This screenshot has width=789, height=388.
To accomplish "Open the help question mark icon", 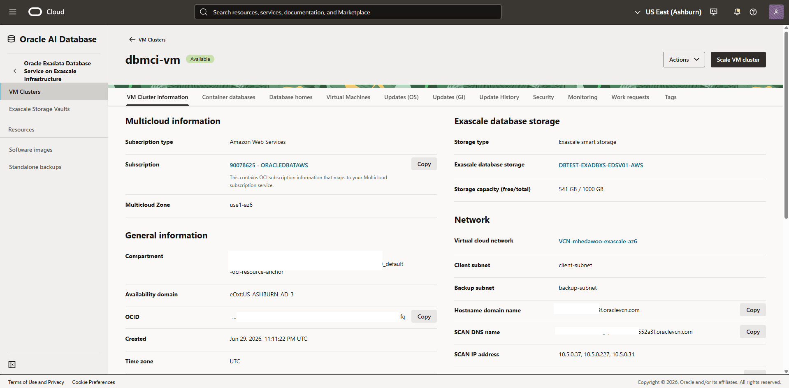I will click(753, 12).
